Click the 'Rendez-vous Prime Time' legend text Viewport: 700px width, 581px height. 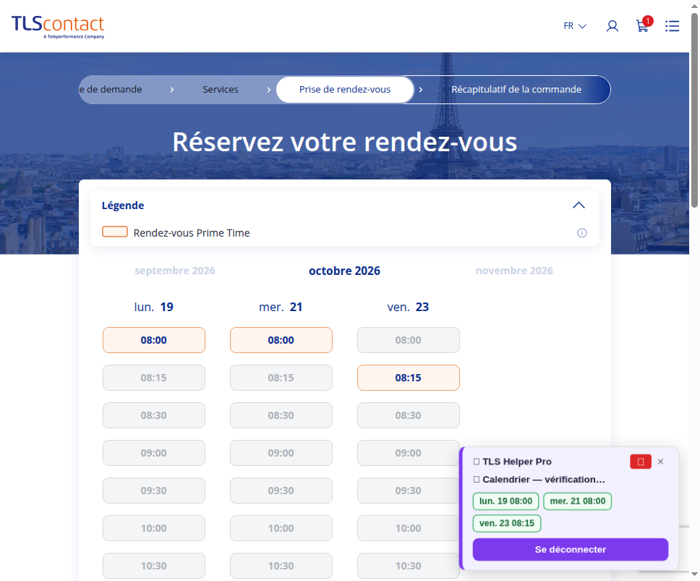coord(192,233)
